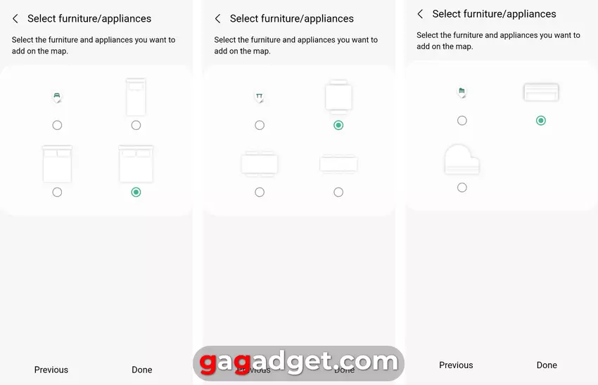This screenshot has height=385, width=598.
Task: Tap the square table with chairs icon
Action: tap(338, 97)
